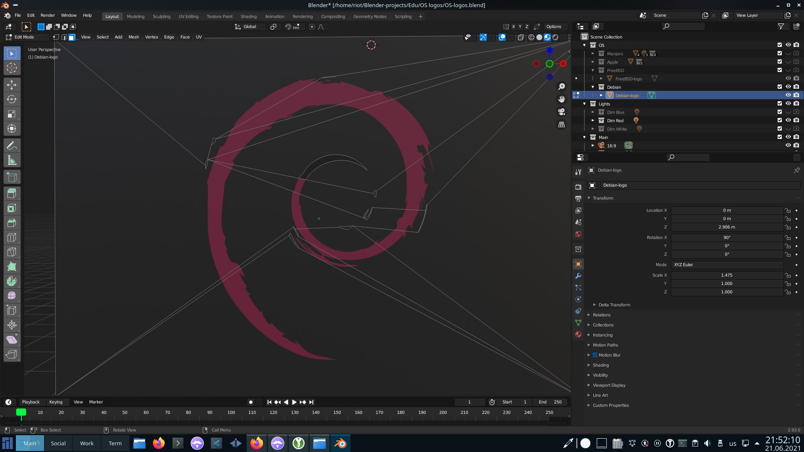Select the Shear tool
804x452 pixels.
tap(12, 340)
